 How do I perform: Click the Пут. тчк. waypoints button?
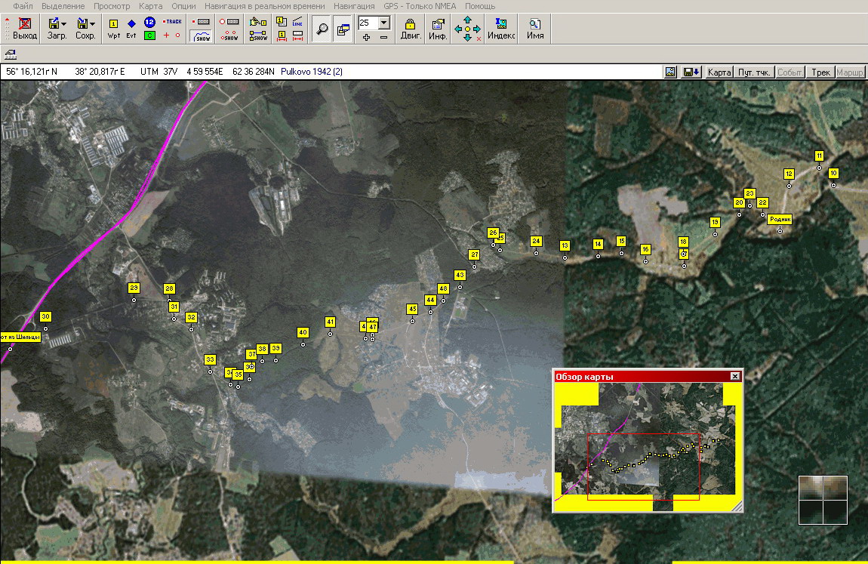point(754,72)
